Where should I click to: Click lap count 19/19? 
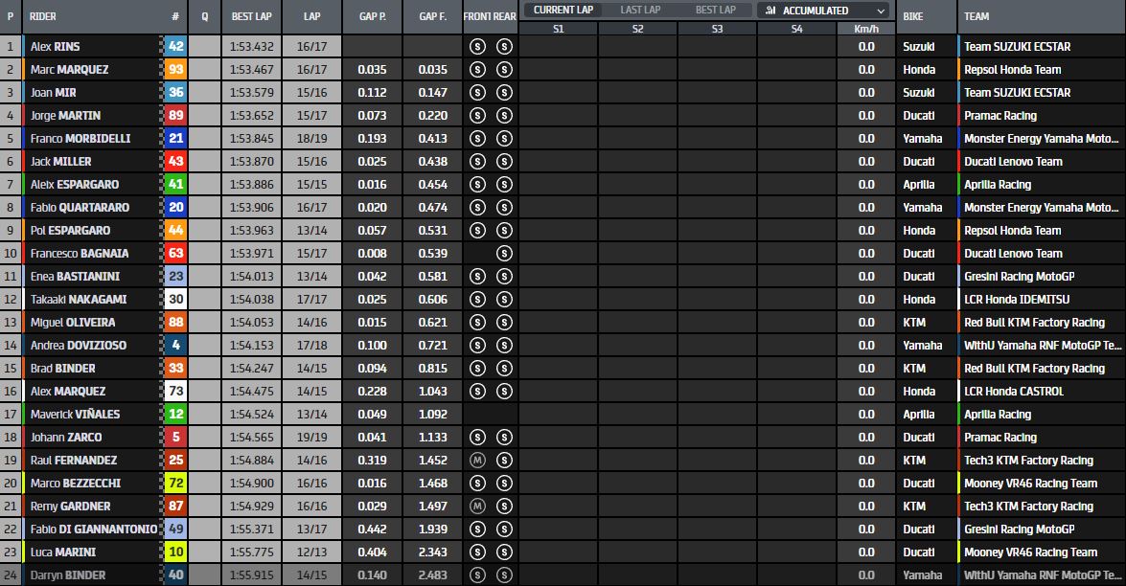pyautogui.click(x=311, y=437)
